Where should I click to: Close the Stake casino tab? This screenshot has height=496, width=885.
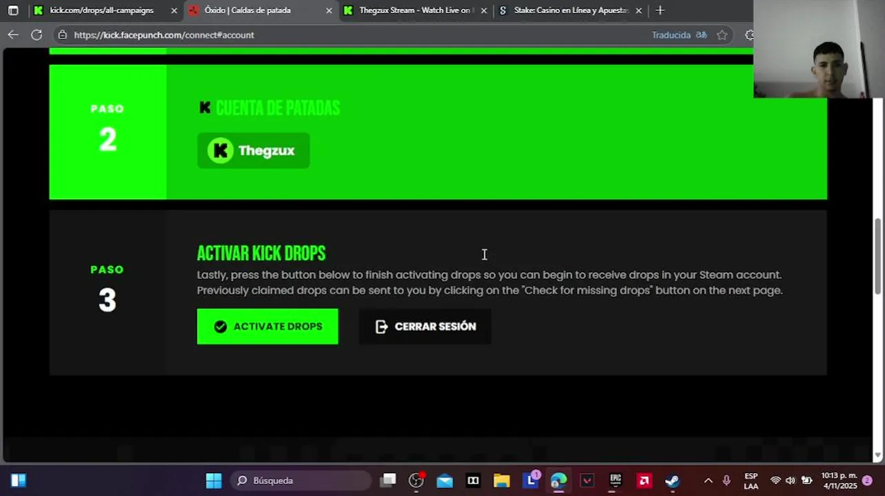(x=638, y=10)
